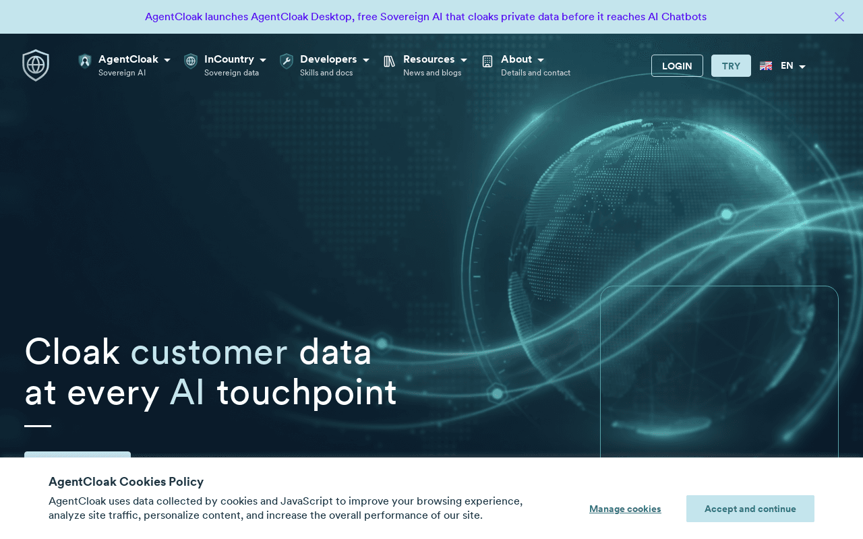The width and height of the screenshot is (863, 539).
Task: Close the announcement banner with X
Action: pyautogui.click(x=839, y=17)
